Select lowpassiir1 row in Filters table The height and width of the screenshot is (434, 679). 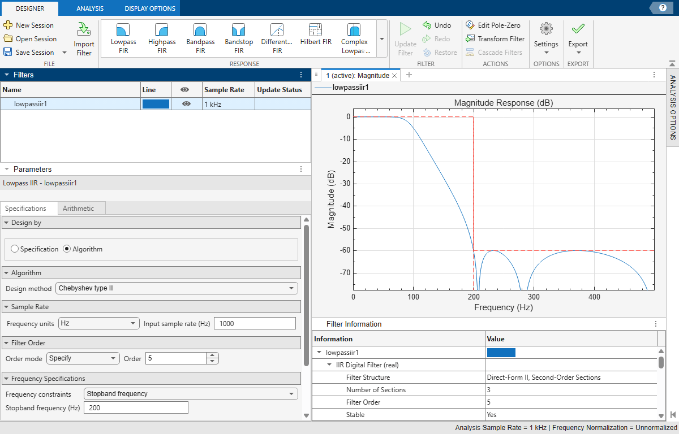(156, 104)
